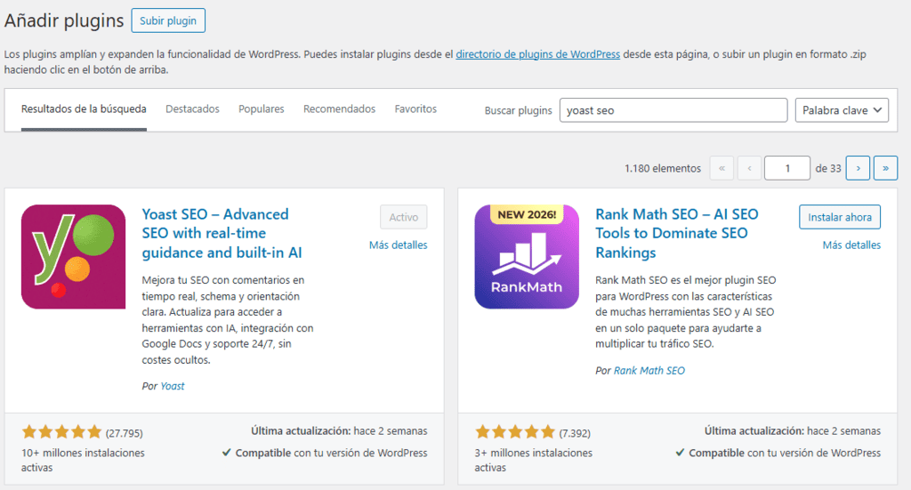This screenshot has height=490, width=911.
Task: Open Más detalles for Yoast SEO
Action: (x=398, y=245)
